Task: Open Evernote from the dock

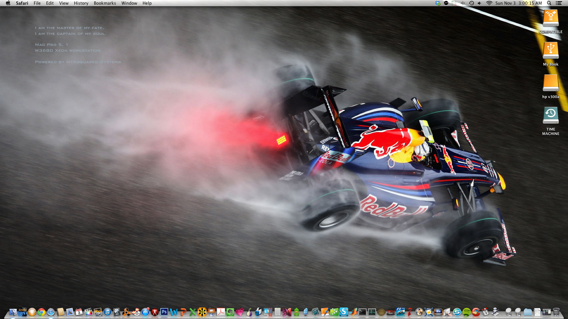Action: (x=230, y=312)
